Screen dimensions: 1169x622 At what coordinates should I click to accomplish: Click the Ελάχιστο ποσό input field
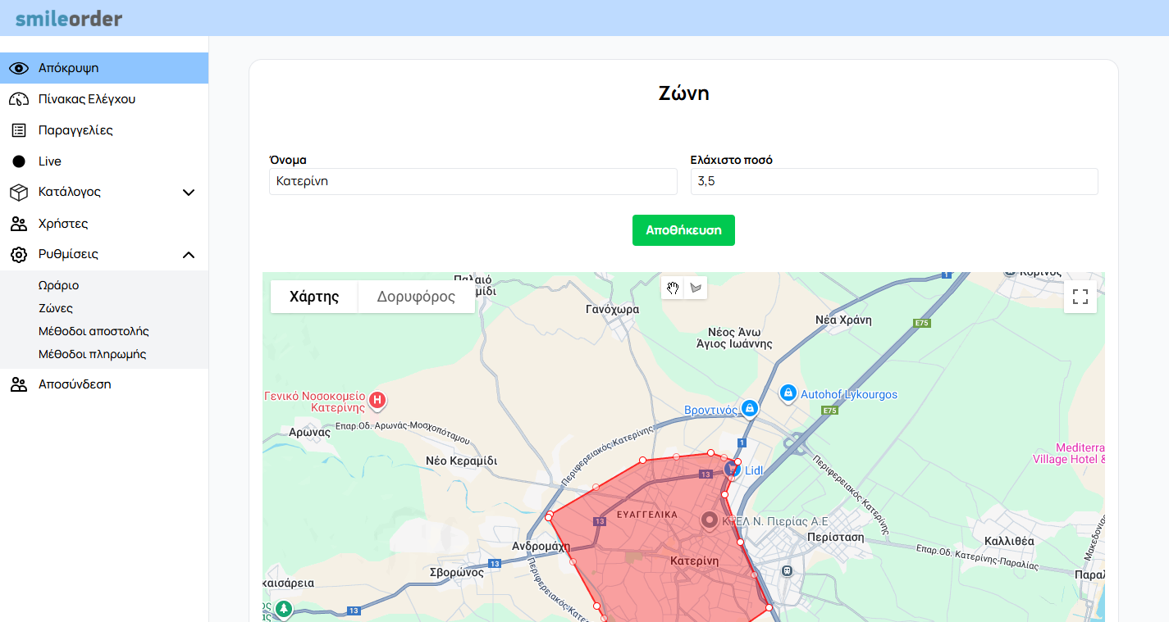(893, 182)
